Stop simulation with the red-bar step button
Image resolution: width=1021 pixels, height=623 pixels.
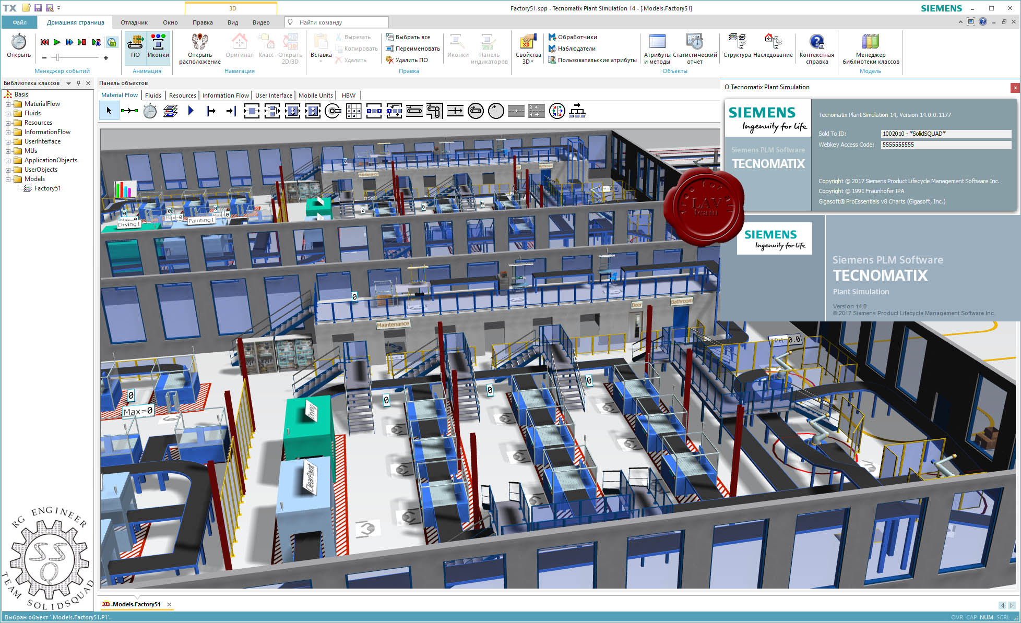82,42
